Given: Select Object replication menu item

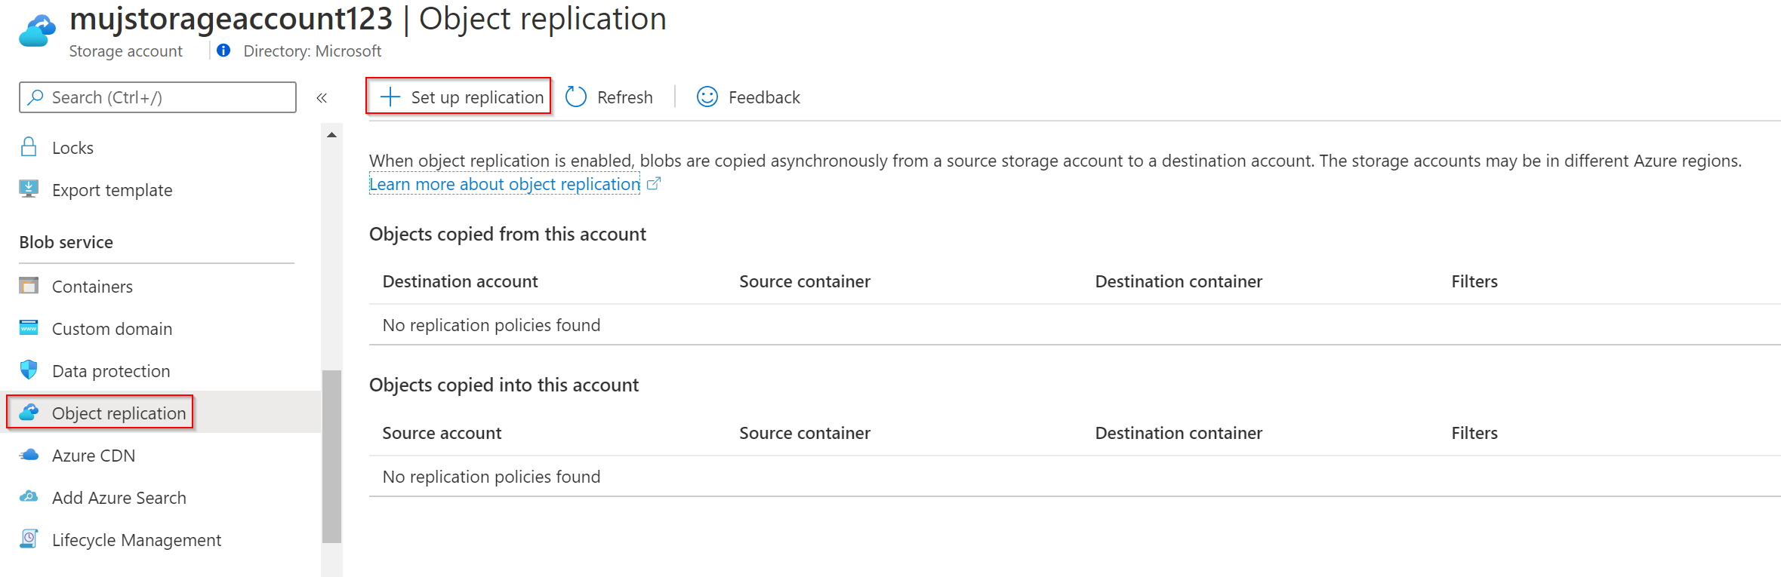Looking at the screenshot, I should 119,413.
